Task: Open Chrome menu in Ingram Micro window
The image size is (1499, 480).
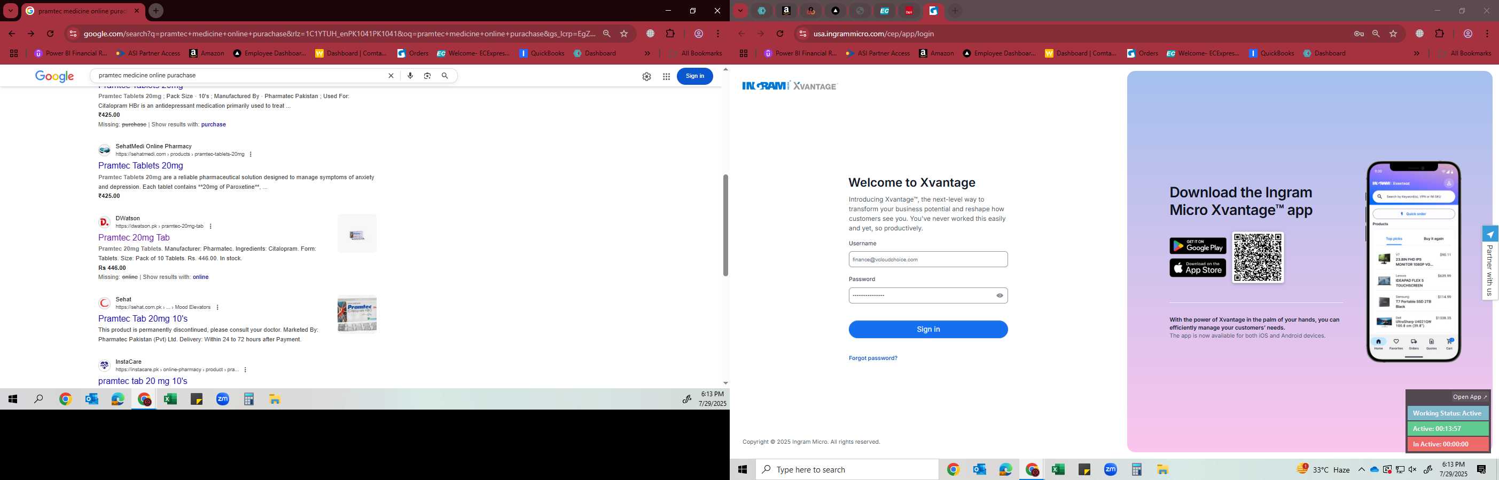Action: (1487, 34)
